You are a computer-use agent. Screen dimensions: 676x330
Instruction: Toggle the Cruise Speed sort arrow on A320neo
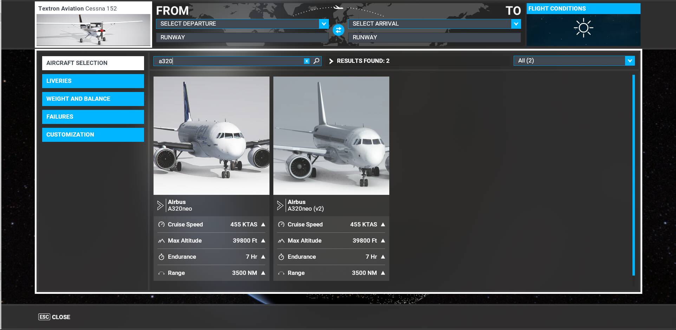[263, 224]
